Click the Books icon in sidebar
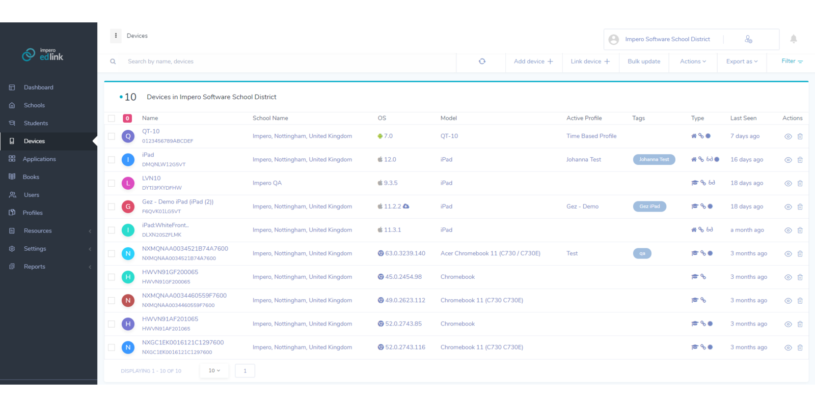815x407 pixels. [12, 177]
